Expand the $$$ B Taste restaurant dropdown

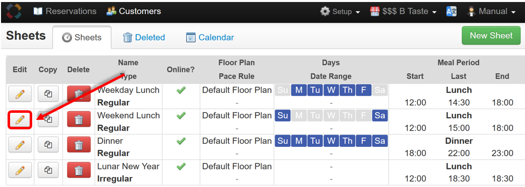(403, 12)
